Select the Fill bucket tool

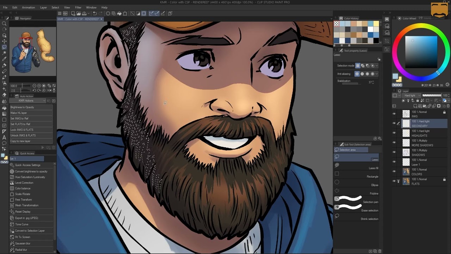point(4,108)
